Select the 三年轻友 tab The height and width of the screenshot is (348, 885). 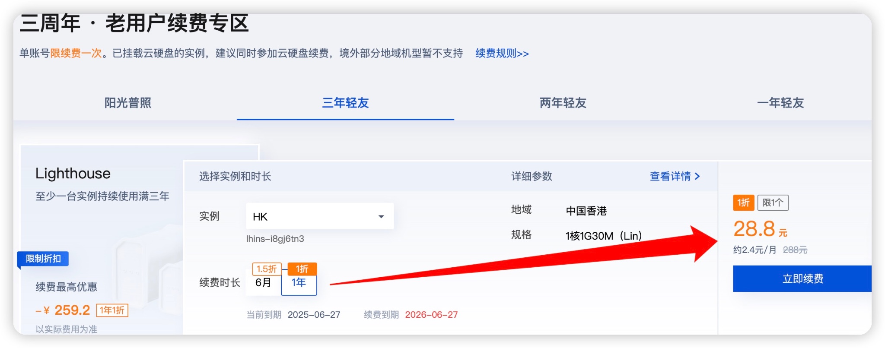click(345, 103)
